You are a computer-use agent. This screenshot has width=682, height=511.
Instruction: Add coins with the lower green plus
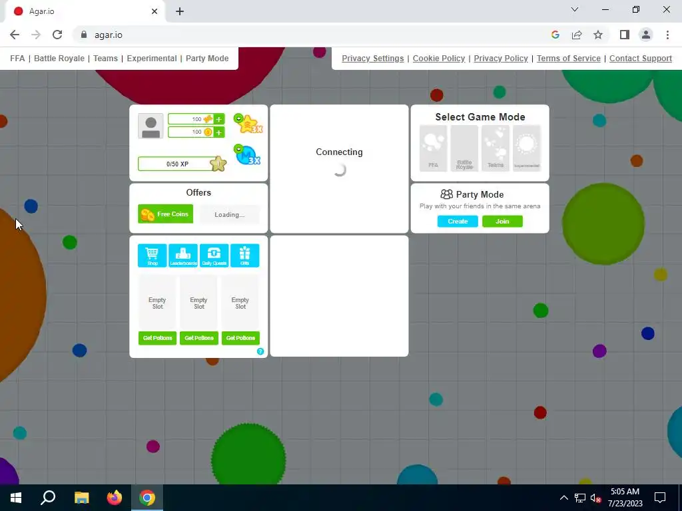pyautogui.click(x=218, y=132)
